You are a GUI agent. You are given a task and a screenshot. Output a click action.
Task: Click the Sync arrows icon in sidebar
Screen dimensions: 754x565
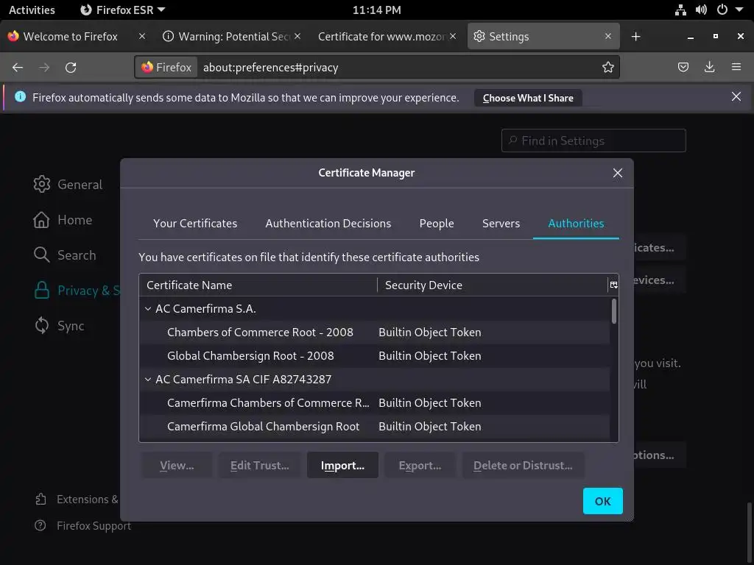click(x=42, y=325)
